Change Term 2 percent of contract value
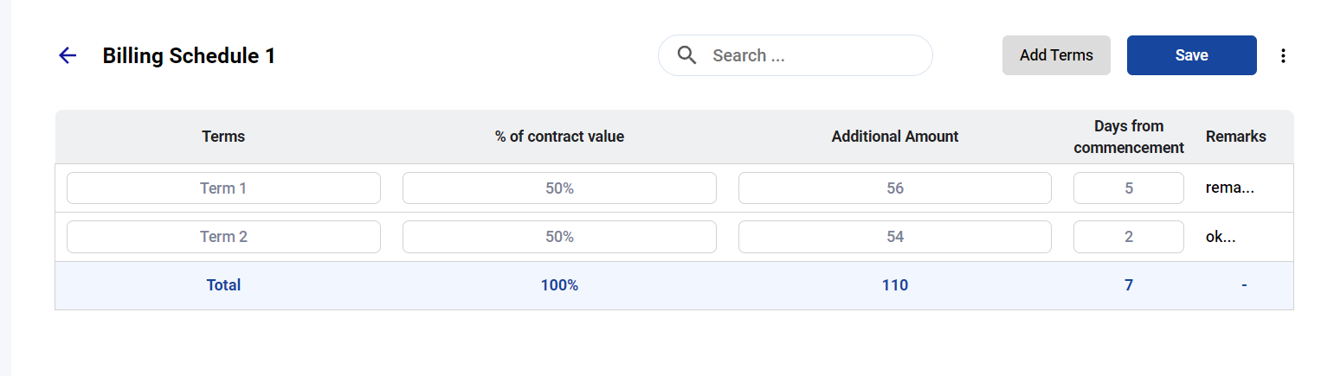1334x376 pixels. [x=559, y=237]
